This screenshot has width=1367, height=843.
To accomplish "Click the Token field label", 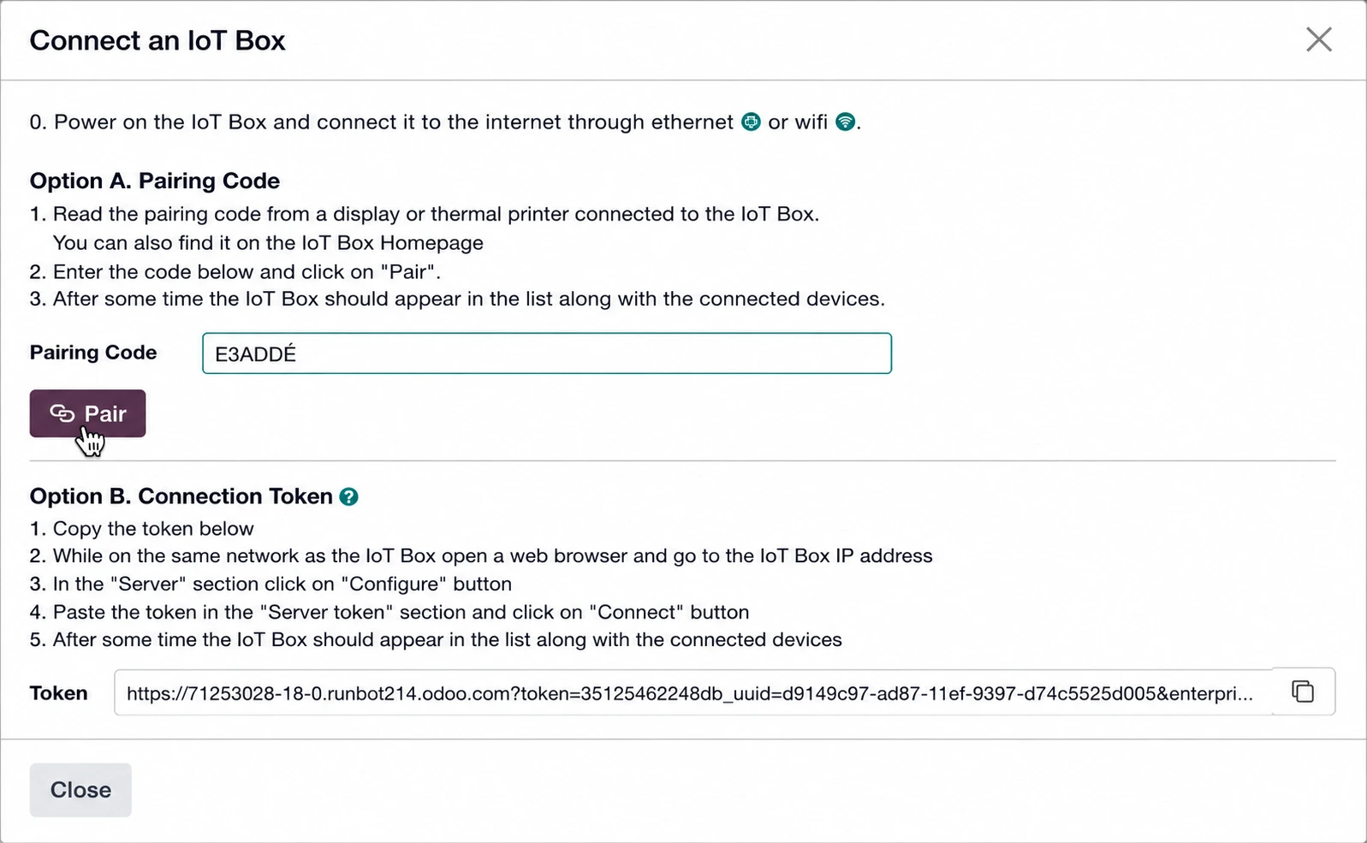I will (59, 693).
